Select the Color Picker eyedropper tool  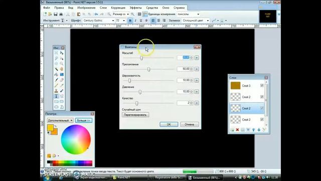[62, 85]
